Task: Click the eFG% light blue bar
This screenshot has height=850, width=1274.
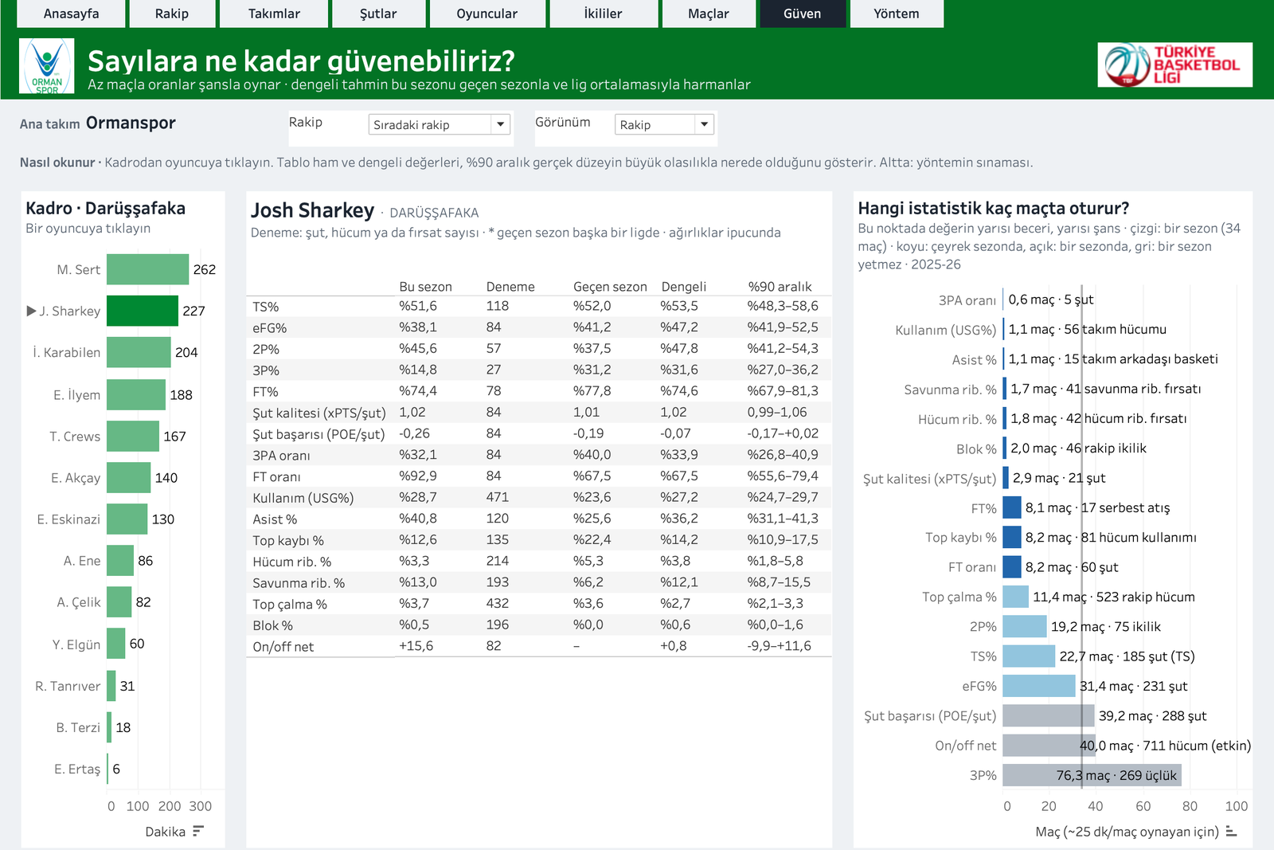Action: click(x=1039, y=686)
